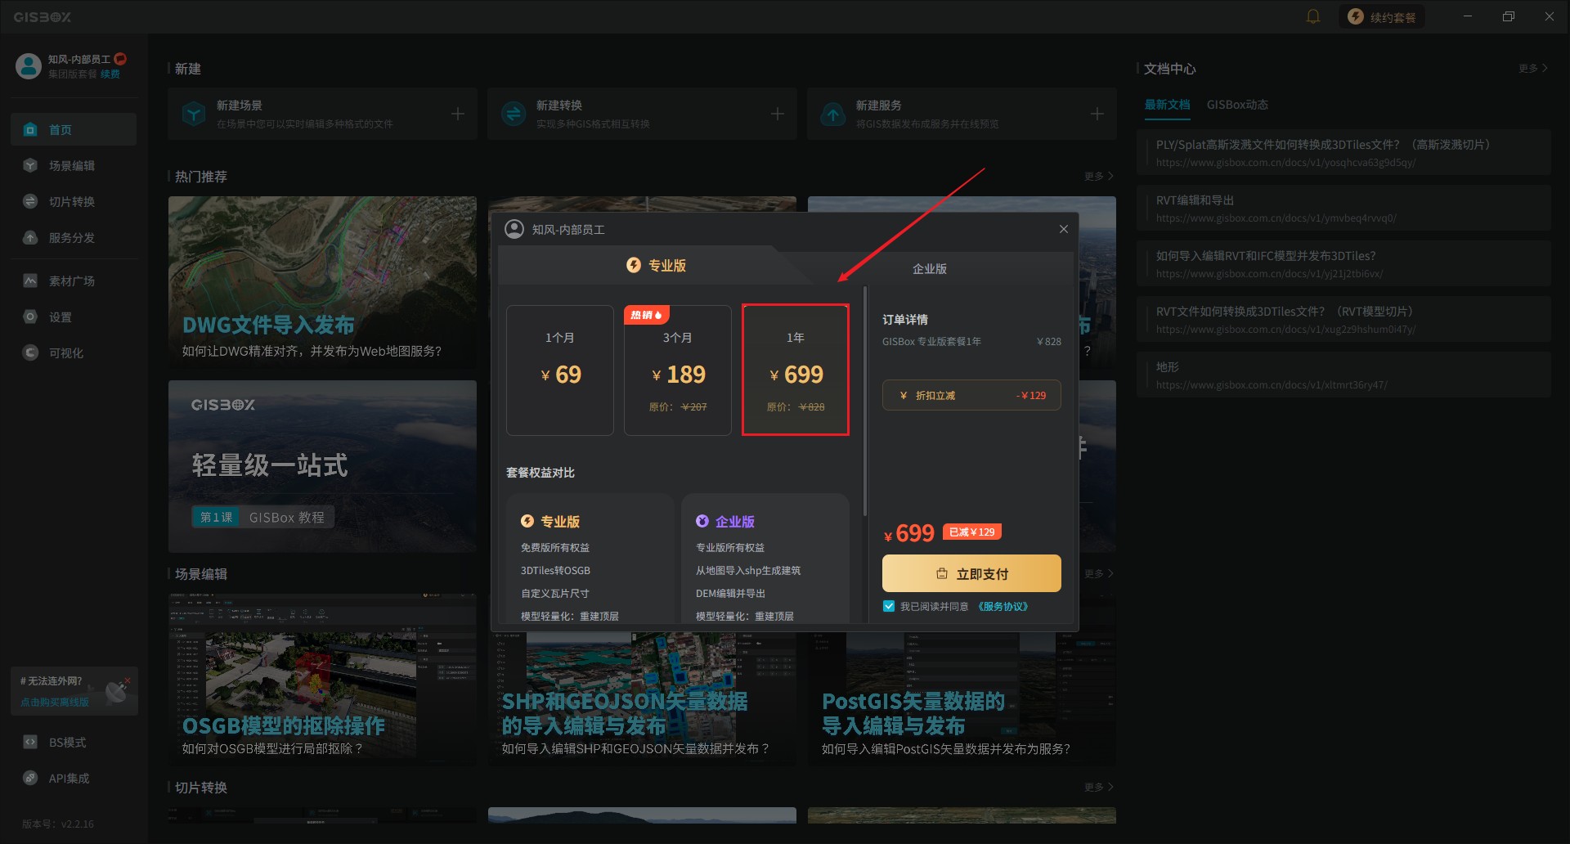The height and width of the screenshot is (844, 1570).
Task: Click 立即支付 pay now button
Action: (971, 574)
